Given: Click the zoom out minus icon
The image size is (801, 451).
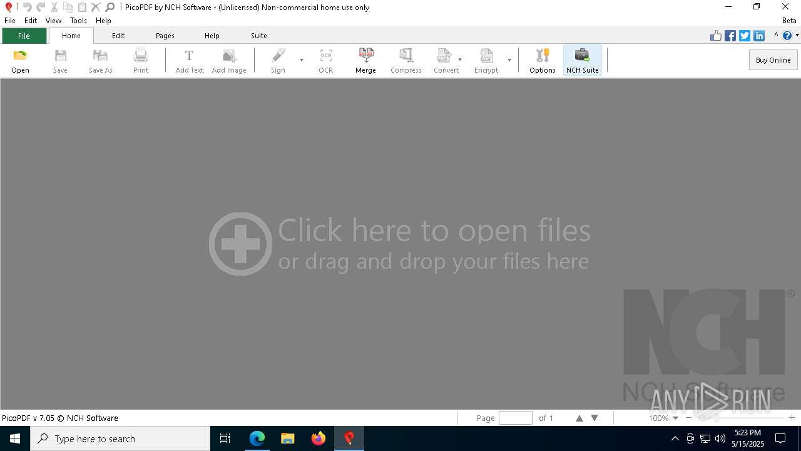Looking at the screenshot, I should [x=689, y=418].
